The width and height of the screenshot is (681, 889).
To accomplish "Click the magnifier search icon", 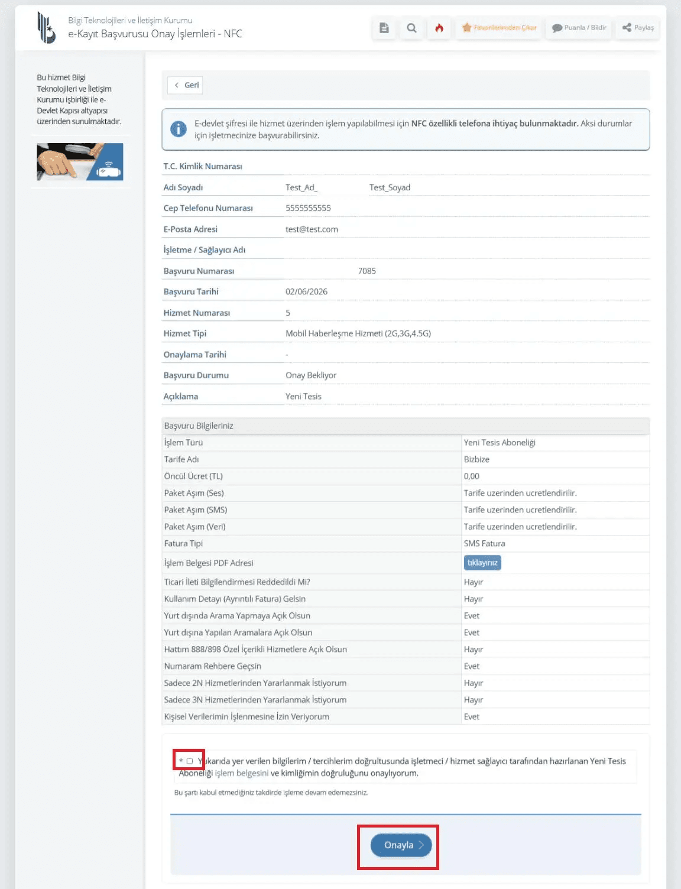I will click(x=412, y=28).
